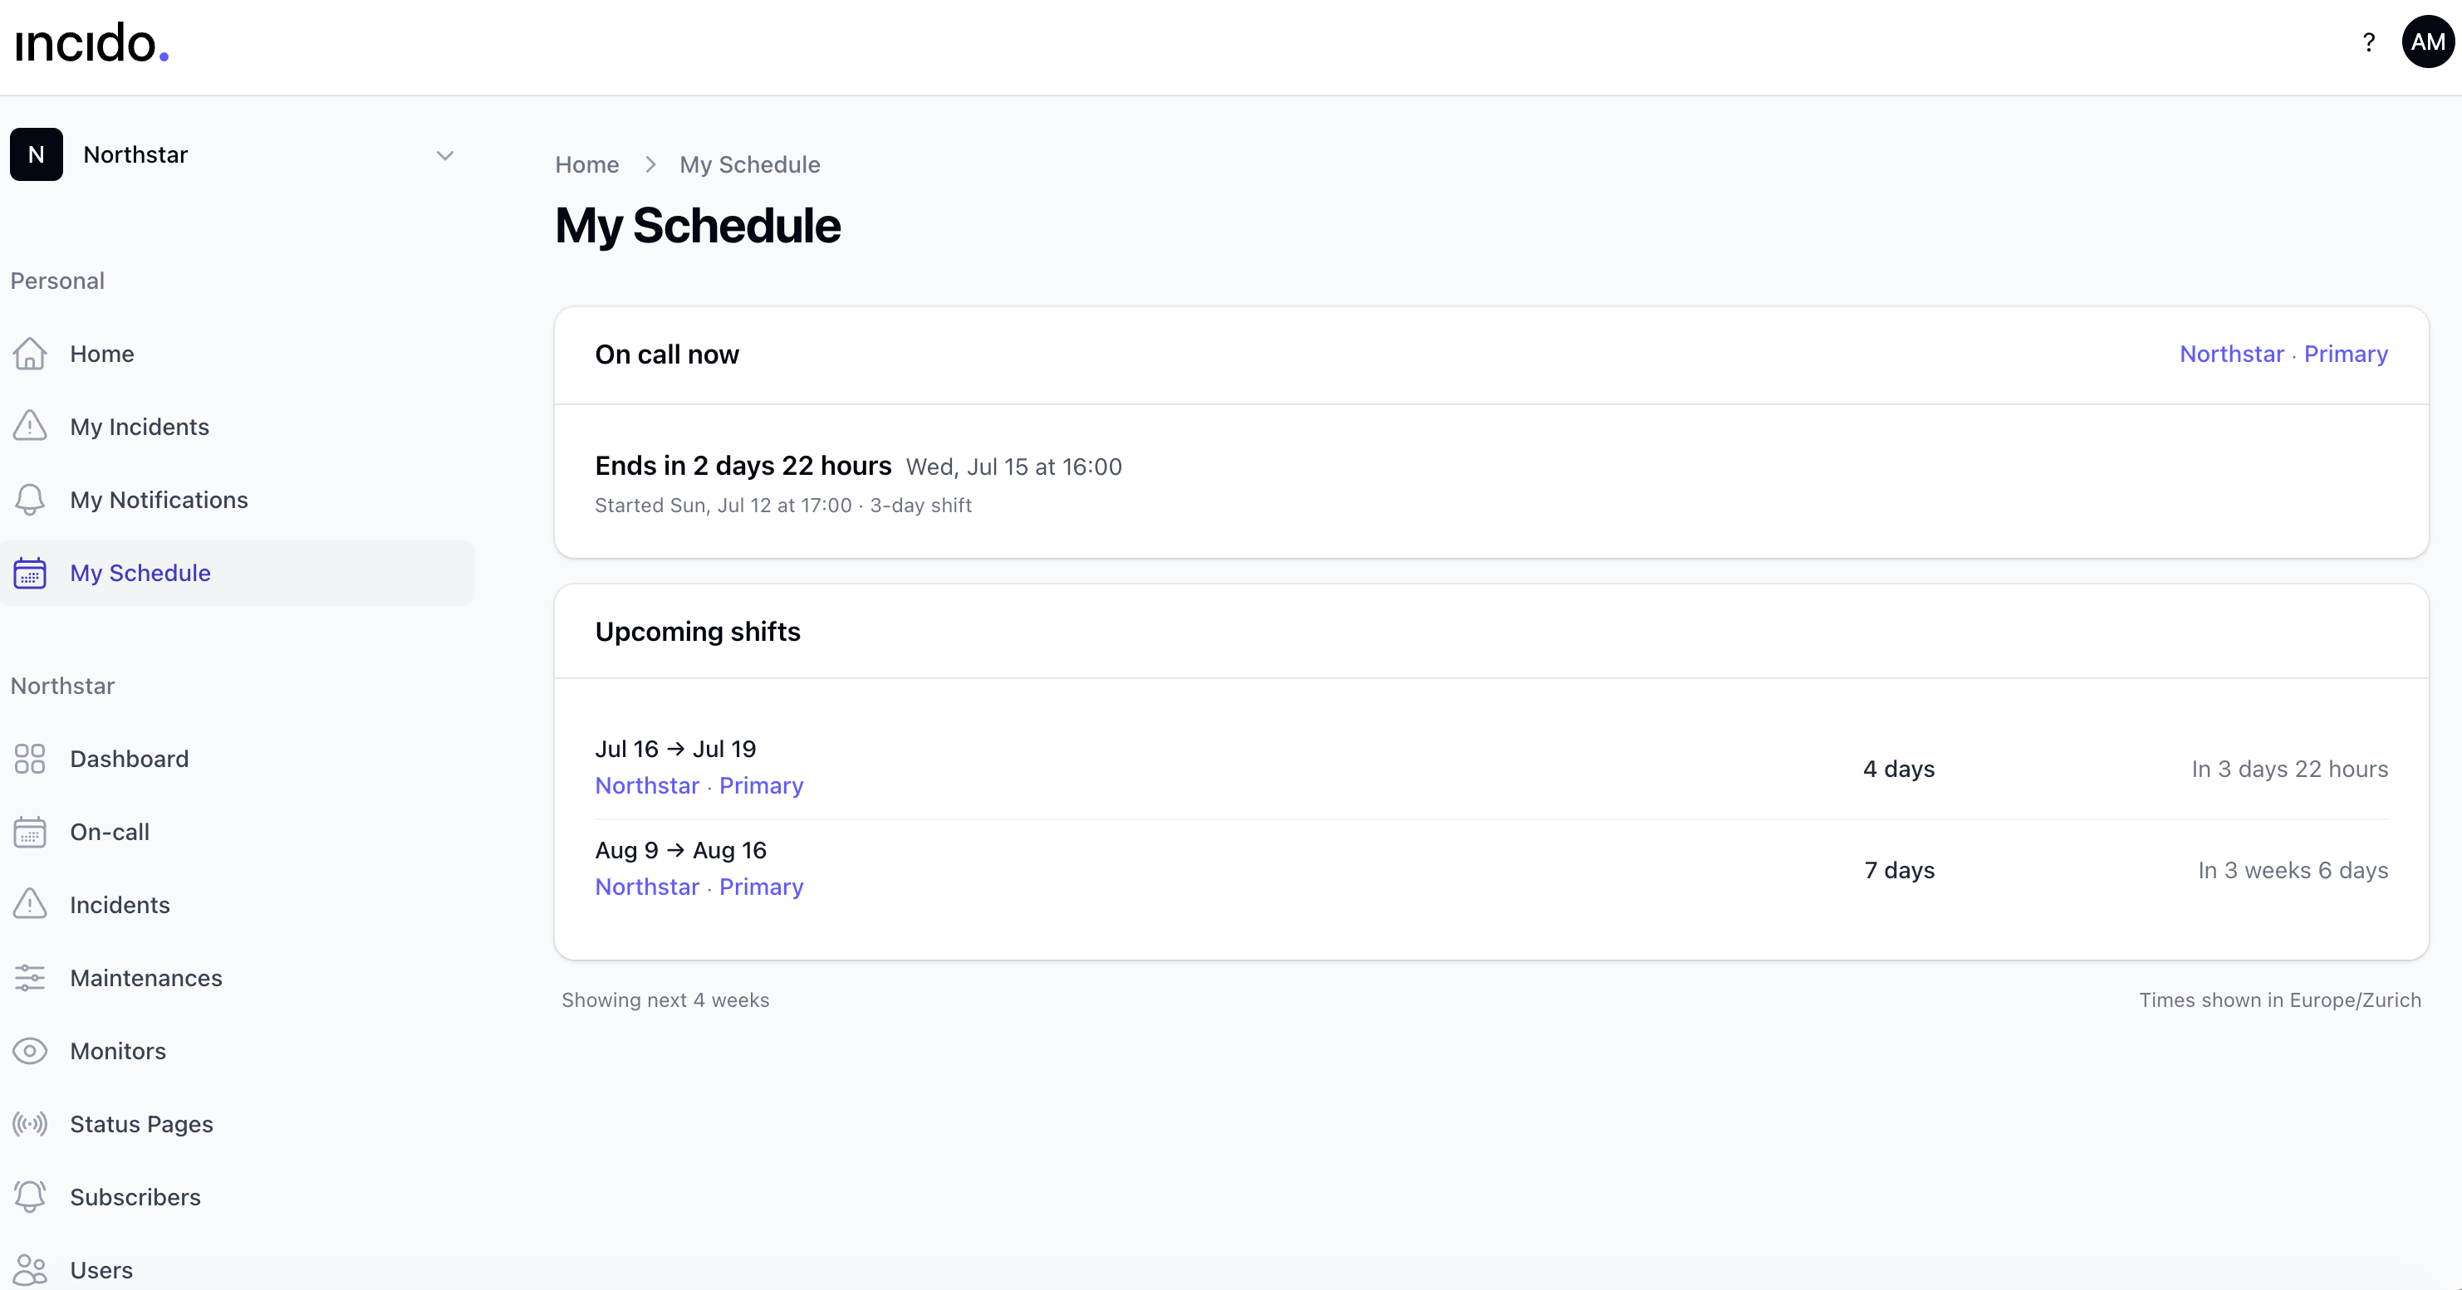Click the My Notifications bell icon
Viewport: 2462px width, 1290px height.
(x=30, y=501)
